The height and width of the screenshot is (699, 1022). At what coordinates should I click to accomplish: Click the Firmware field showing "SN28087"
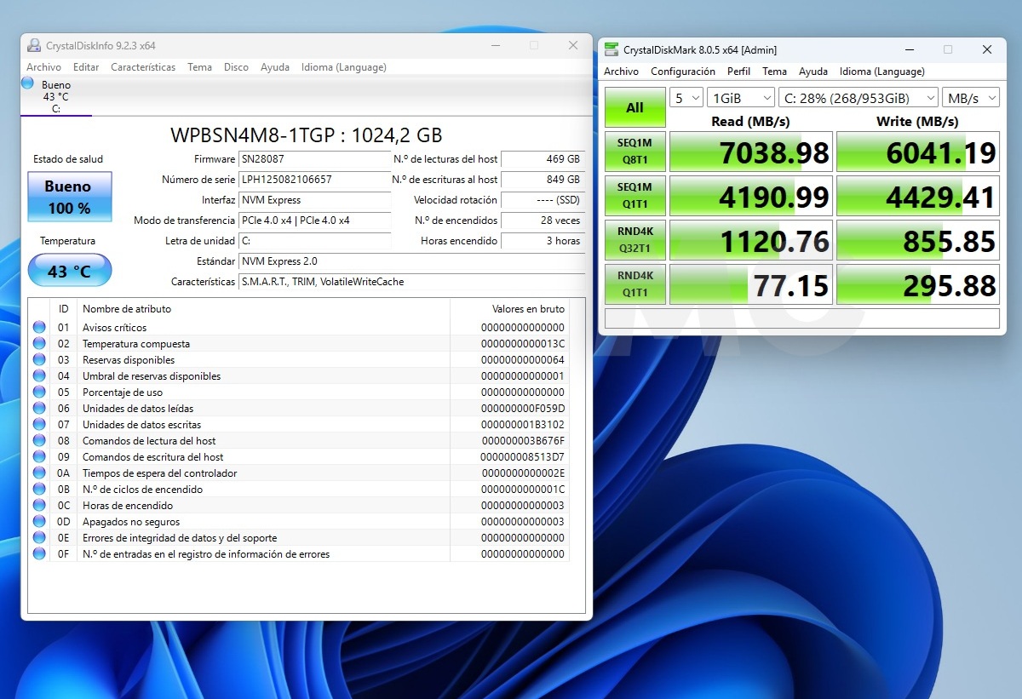315,159
